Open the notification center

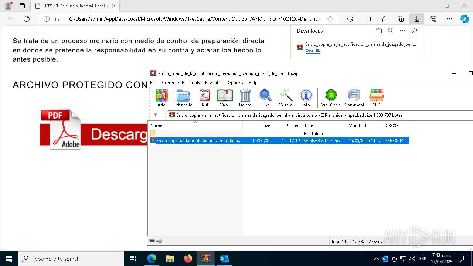click(461, 259)
